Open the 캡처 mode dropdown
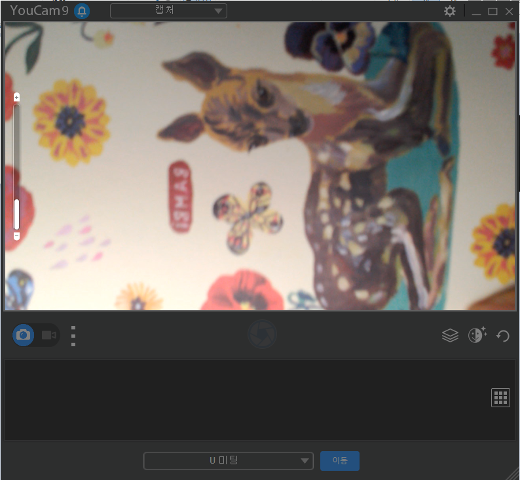Viewport: 520px width, 480px height. [x=168, y=10]
